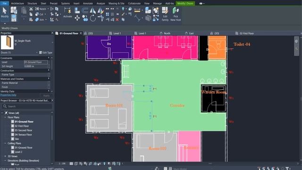Choose the Offset tool icon
The height and width of the screenshot is (170, 302).
coord(85,10)
